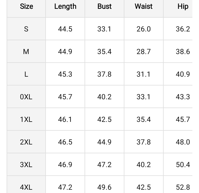Click the 37.8 waist cell for 2XL
The height and width of the screenshot is (193, 199).
(144, 142)
